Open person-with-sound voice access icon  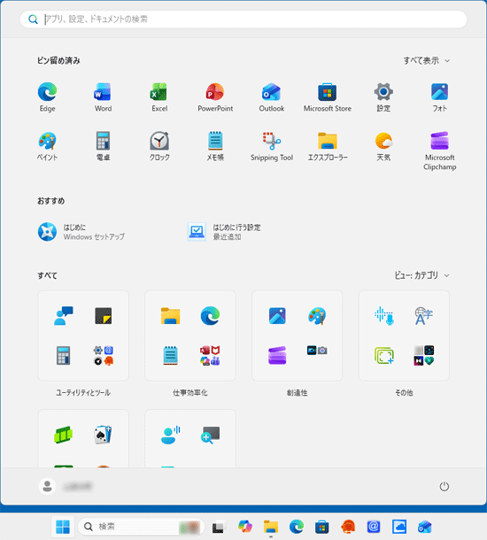170,435
